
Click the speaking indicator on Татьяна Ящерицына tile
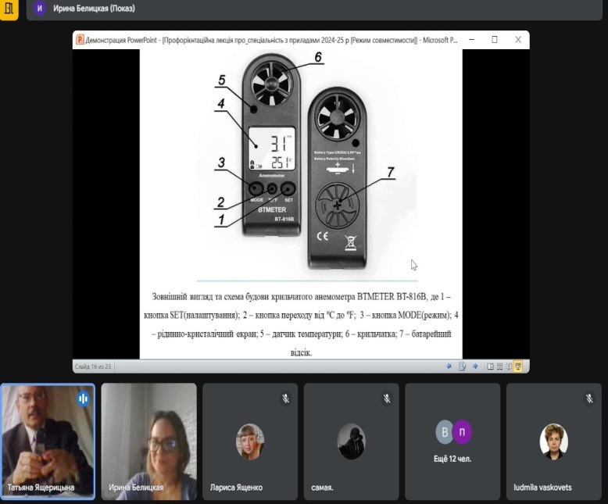[x=83, y=399]
